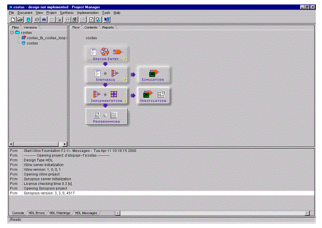This screenshot has width=322, height=228.
Task: Click the Synthesis flow button
Action: coord(106,74)
